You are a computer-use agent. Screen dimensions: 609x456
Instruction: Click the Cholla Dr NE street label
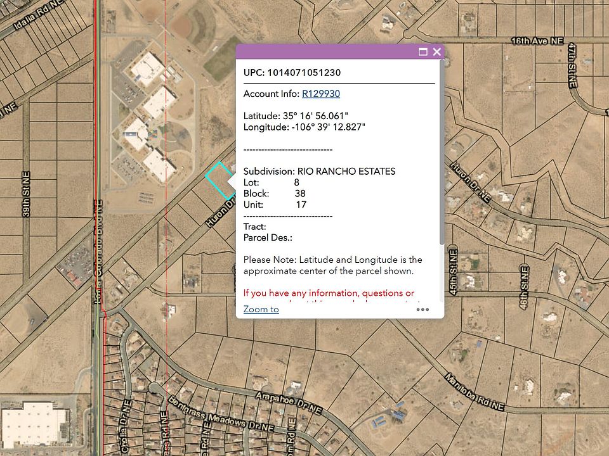click(x=125, y=426)
